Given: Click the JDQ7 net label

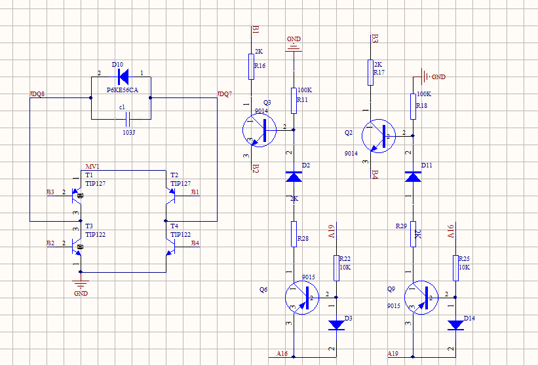Looking at the screenshot, I should [x=224, y=94].
